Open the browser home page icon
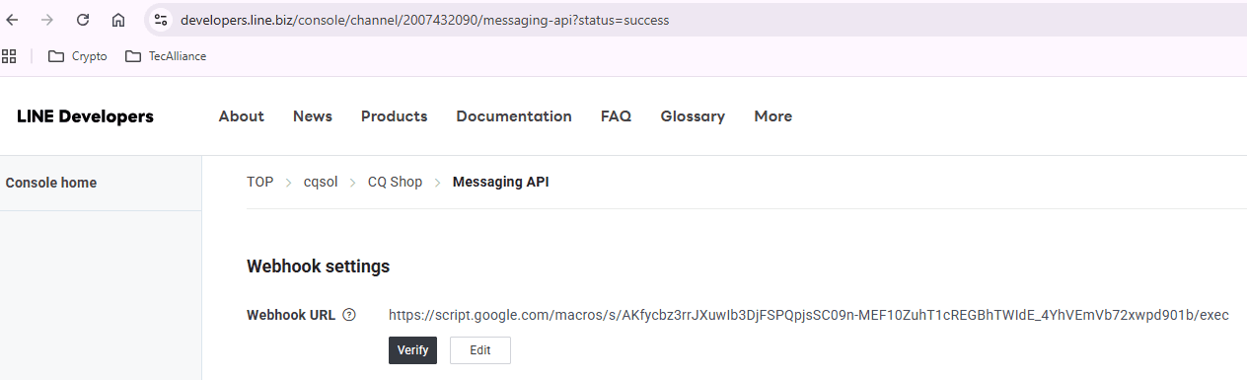 pos(118,20)
